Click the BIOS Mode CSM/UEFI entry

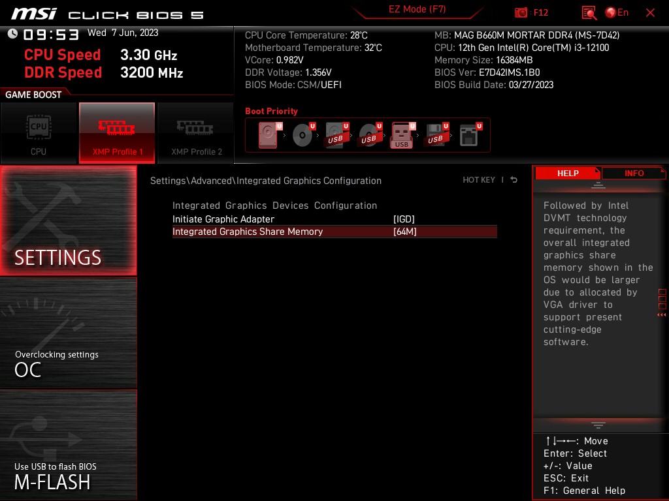tap(293, 85)
